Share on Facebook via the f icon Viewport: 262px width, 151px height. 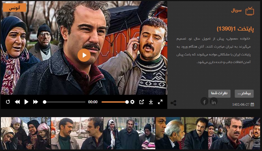point(204,102)
